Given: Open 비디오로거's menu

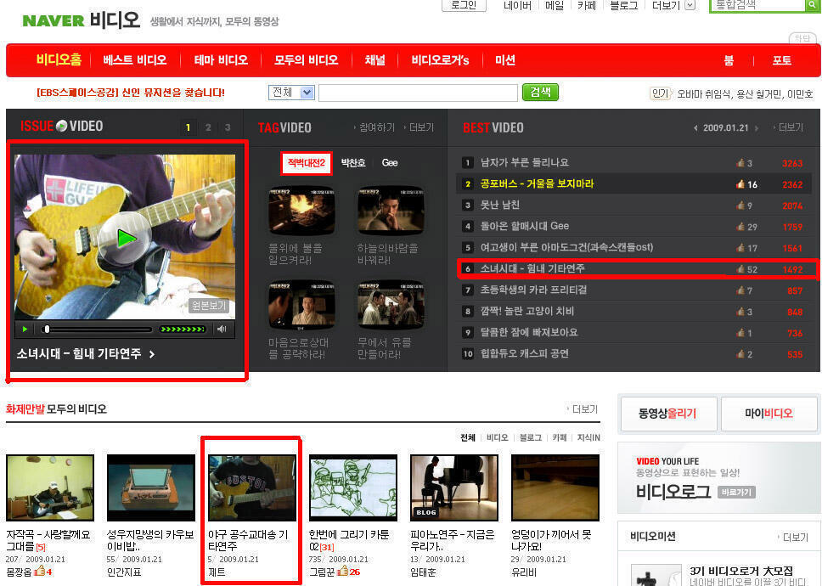Looking at the screenshot, I should 440,60.
